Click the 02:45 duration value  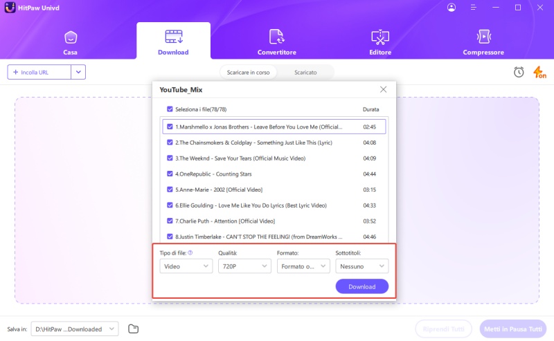click(369, 127)
